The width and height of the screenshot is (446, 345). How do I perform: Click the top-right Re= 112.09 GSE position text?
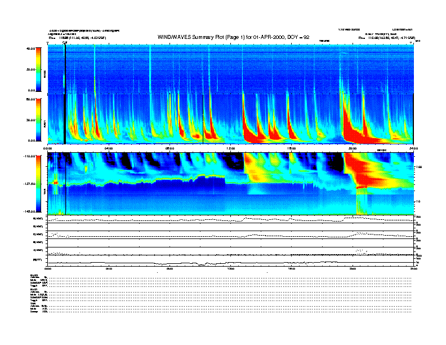[x=386, y=38]
